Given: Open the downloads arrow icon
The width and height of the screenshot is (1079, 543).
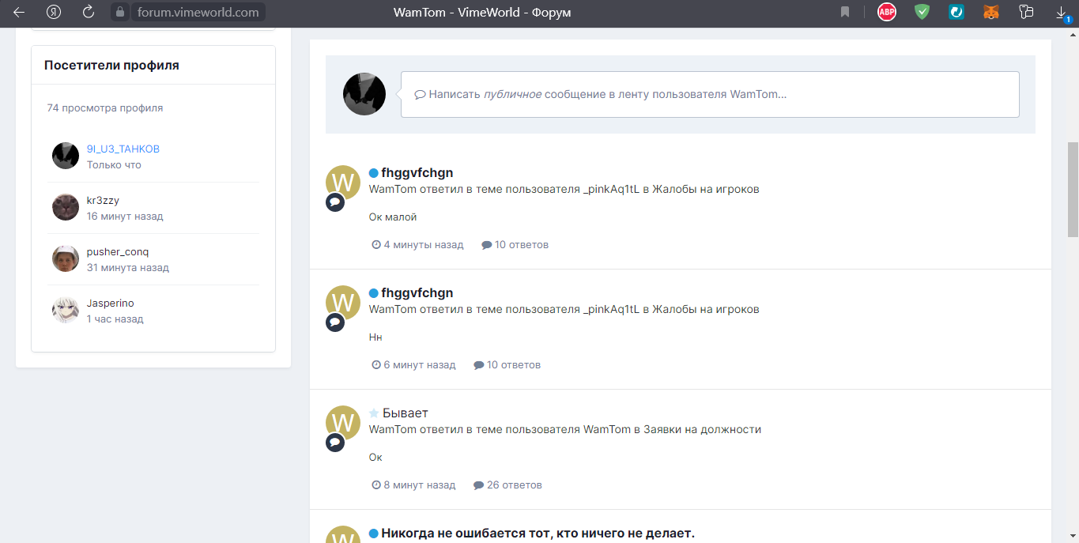Looking at the screenshot, I should click(1062, 12).
